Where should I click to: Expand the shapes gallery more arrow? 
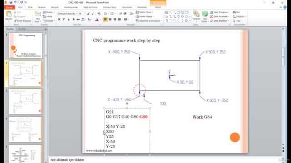(190, 20)
